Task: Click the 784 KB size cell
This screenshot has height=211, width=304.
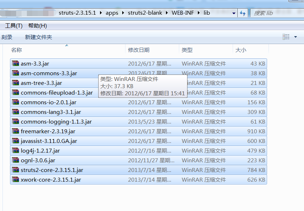Action: tap(256, 170)
